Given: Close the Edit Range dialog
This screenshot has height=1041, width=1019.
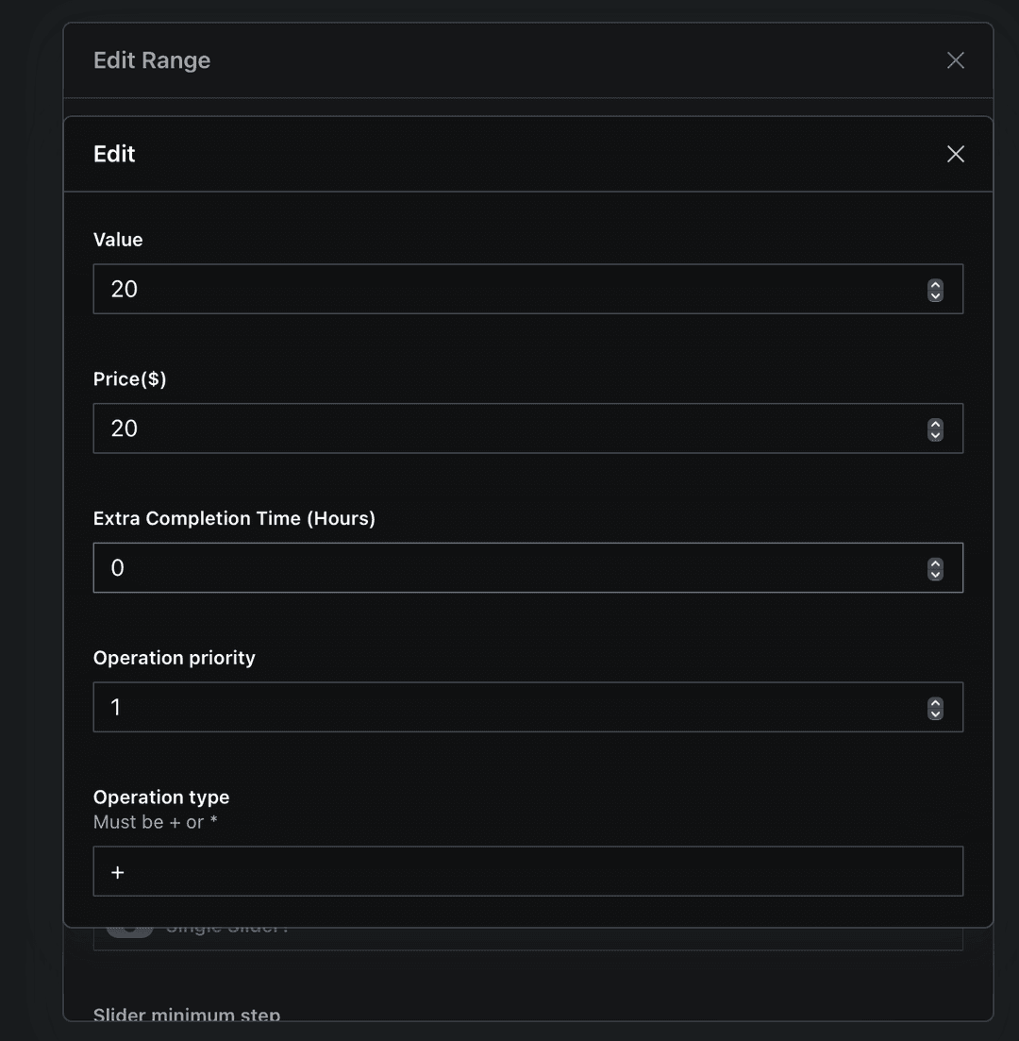Looking at the screenshot, I should [955, 60].
